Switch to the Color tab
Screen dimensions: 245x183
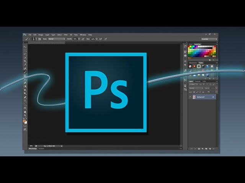[191, 44]
